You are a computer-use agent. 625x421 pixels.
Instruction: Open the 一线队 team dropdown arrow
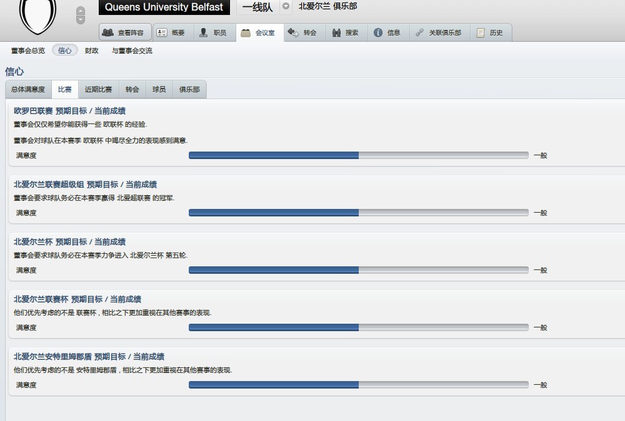286,6
